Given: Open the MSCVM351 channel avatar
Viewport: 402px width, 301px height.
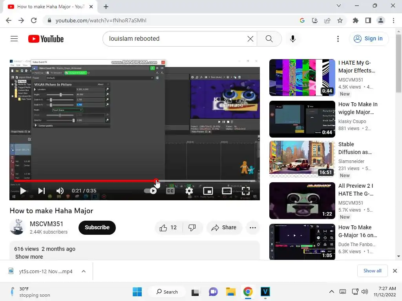Looking at the screenshot, I should coord(17,227).
